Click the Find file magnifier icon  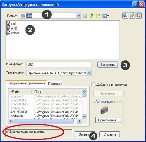point(125,16)
